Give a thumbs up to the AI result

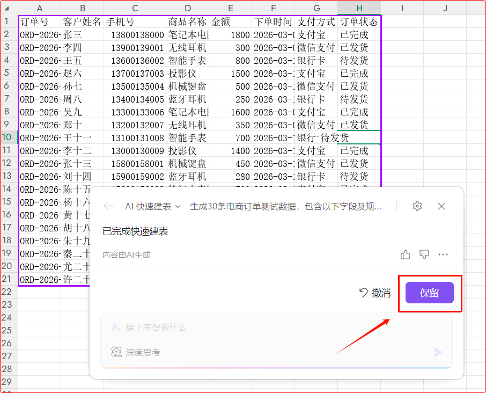click(405, 254)
